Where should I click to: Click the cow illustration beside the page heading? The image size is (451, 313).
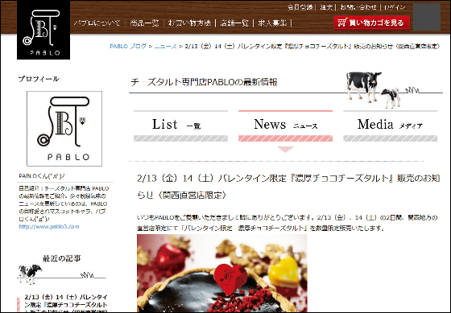[374, 89]
